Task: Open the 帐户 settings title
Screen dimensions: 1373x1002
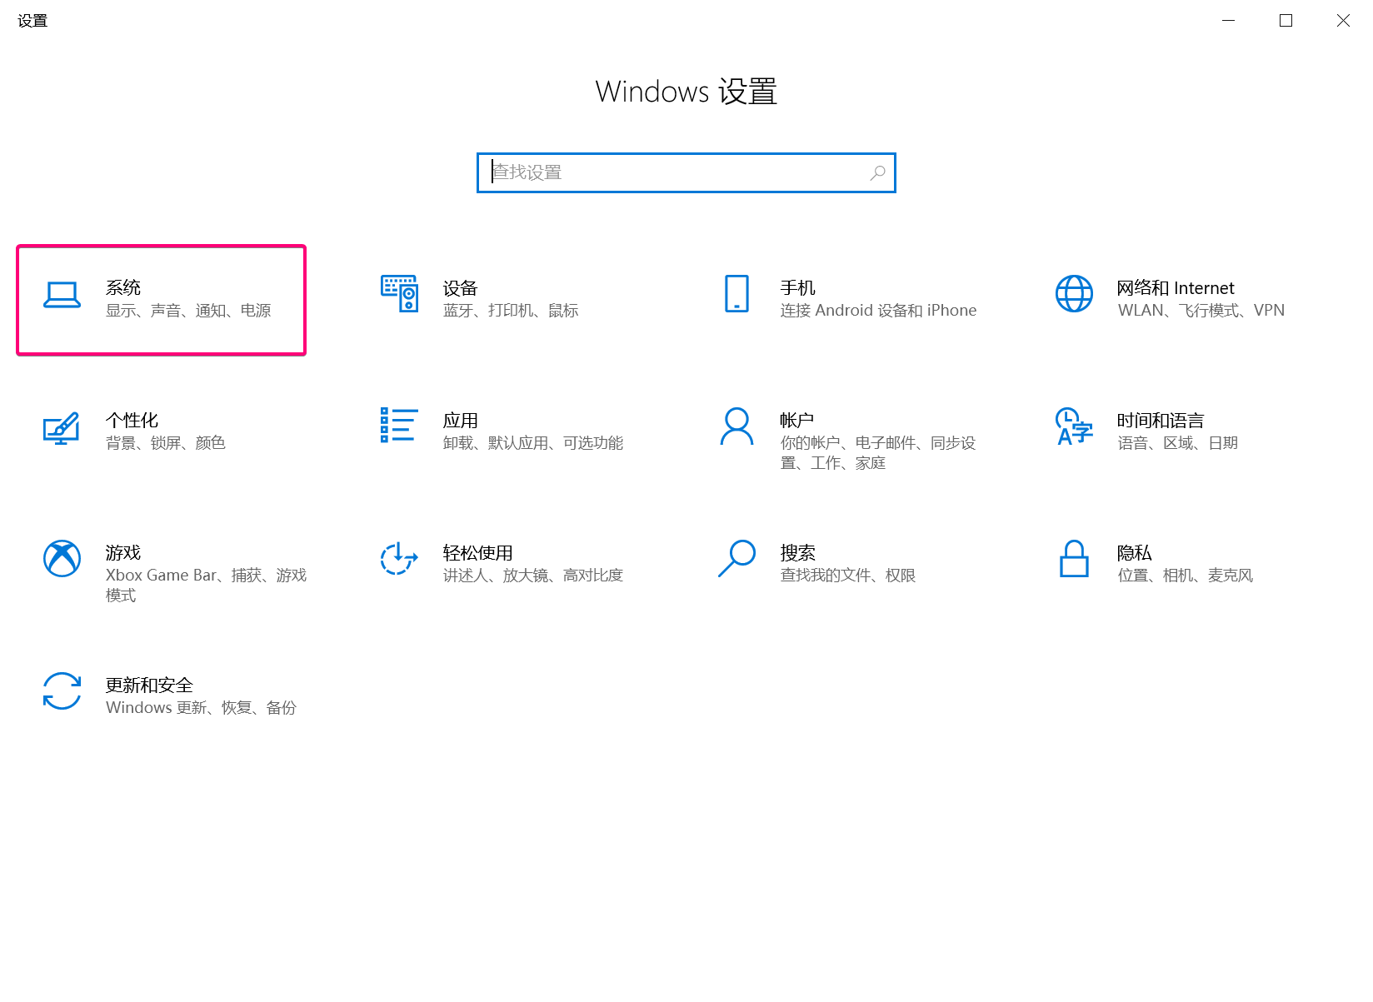Action: tap(796, 420)
